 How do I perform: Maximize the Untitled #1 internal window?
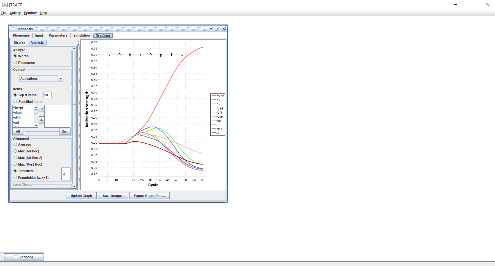point(217,29)
